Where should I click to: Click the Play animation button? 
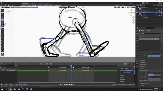coord(70,84)
